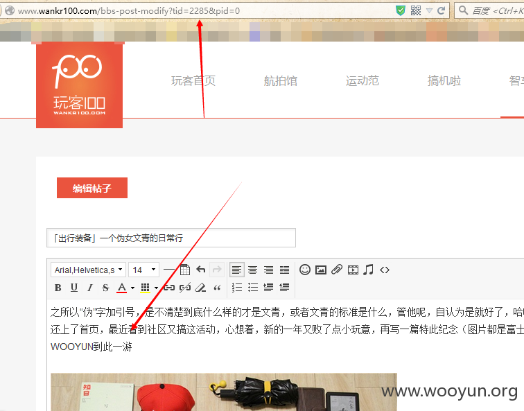Insert music audio

point(369,270)
